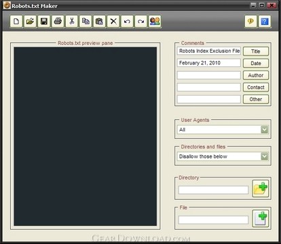
Task: Expand Directories and files dropdown arrow
Action: [265, 157]
